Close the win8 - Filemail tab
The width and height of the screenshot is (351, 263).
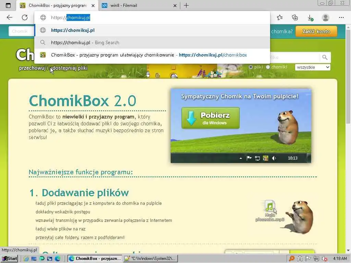pyautogui.click(x=175, y=5)
